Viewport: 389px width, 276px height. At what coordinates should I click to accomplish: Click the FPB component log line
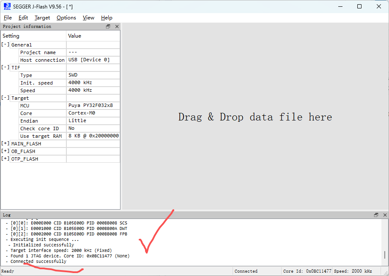pyautogui.click(x=66, y=234)
